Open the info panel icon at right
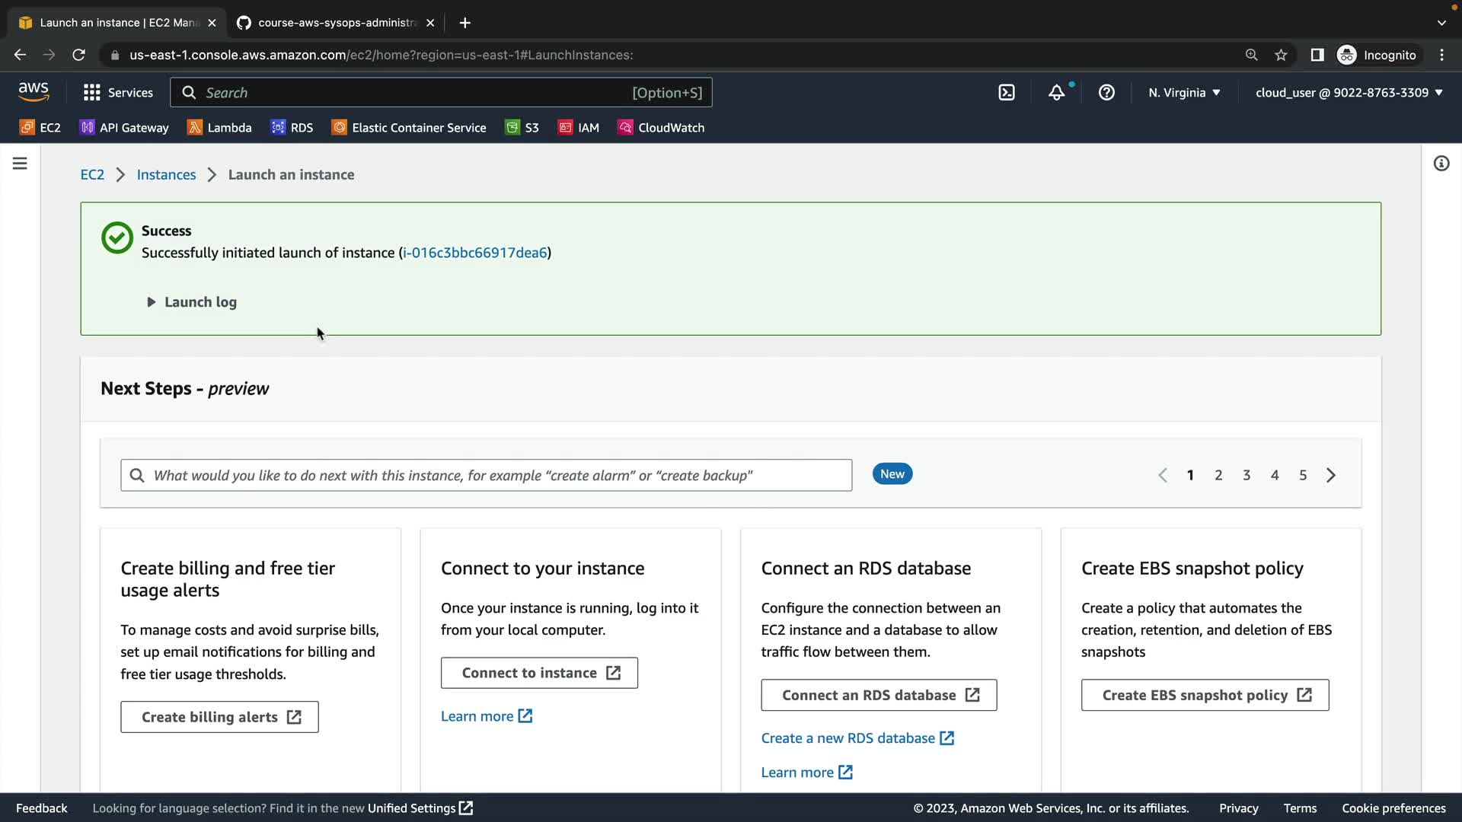This screenshot has width=1462, height=822. coord(1441,164)
